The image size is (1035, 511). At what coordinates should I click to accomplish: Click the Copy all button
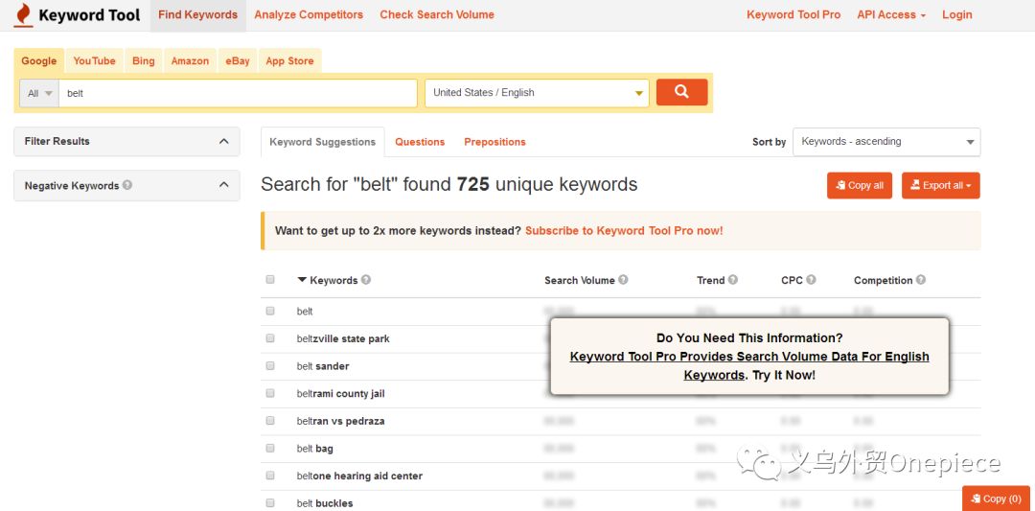pyautogui.click(x=860, y=186)
